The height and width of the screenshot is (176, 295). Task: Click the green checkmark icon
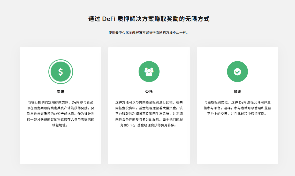pos(237,72)
